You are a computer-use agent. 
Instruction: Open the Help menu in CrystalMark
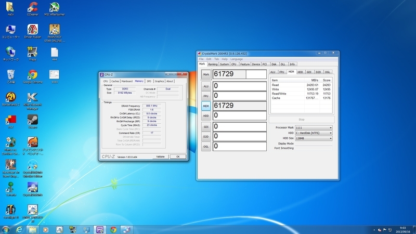coord(225,59)
